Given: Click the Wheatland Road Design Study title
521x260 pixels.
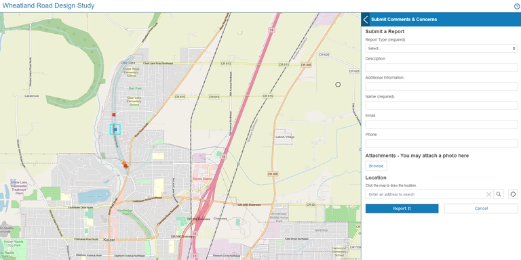Looking at the screenshot, I should point(49,5).
